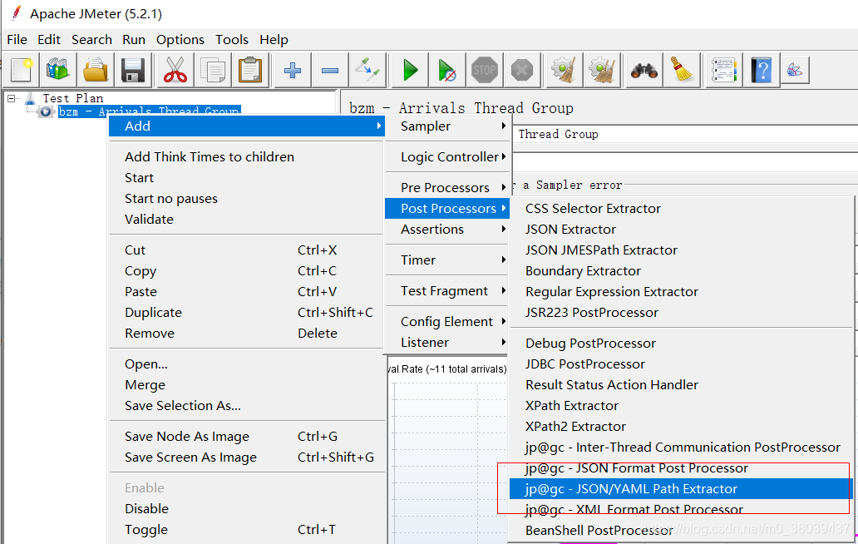Select bzm - Arrivals Thread Group node

tap(150, 111)
